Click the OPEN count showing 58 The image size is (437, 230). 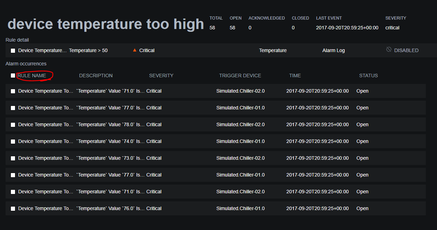point(232,27)
